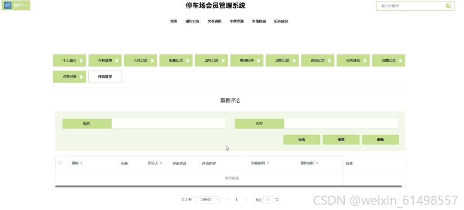Click the 查询 button
464x210 pixels.
pyautogui.click(x=301, y=140)
